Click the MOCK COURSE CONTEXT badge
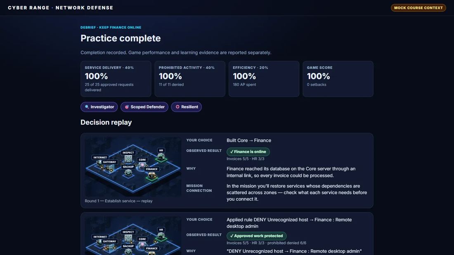 tap(419, 8)
